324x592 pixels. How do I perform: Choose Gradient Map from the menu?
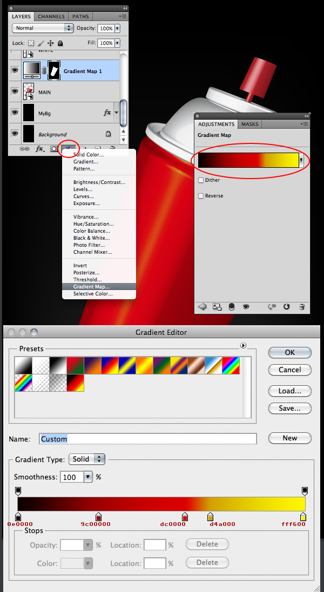[x=91, y=287]
